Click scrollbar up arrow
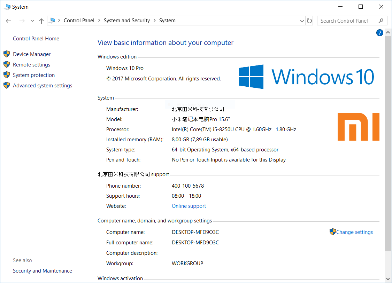Viewport: 392px width, 283px height. (x=388, y=32)
